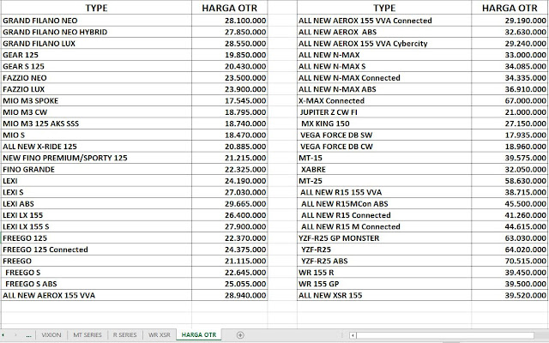549x343 pixels.
Task: Select the WR 155 GP cell
Action: pos(384,284)
